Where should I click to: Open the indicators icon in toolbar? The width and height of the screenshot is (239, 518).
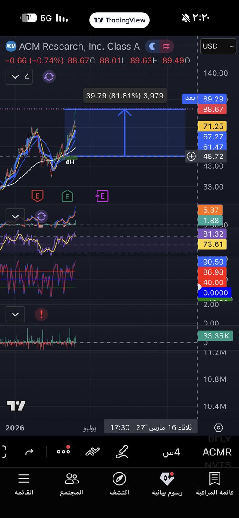tap(92, 452)
